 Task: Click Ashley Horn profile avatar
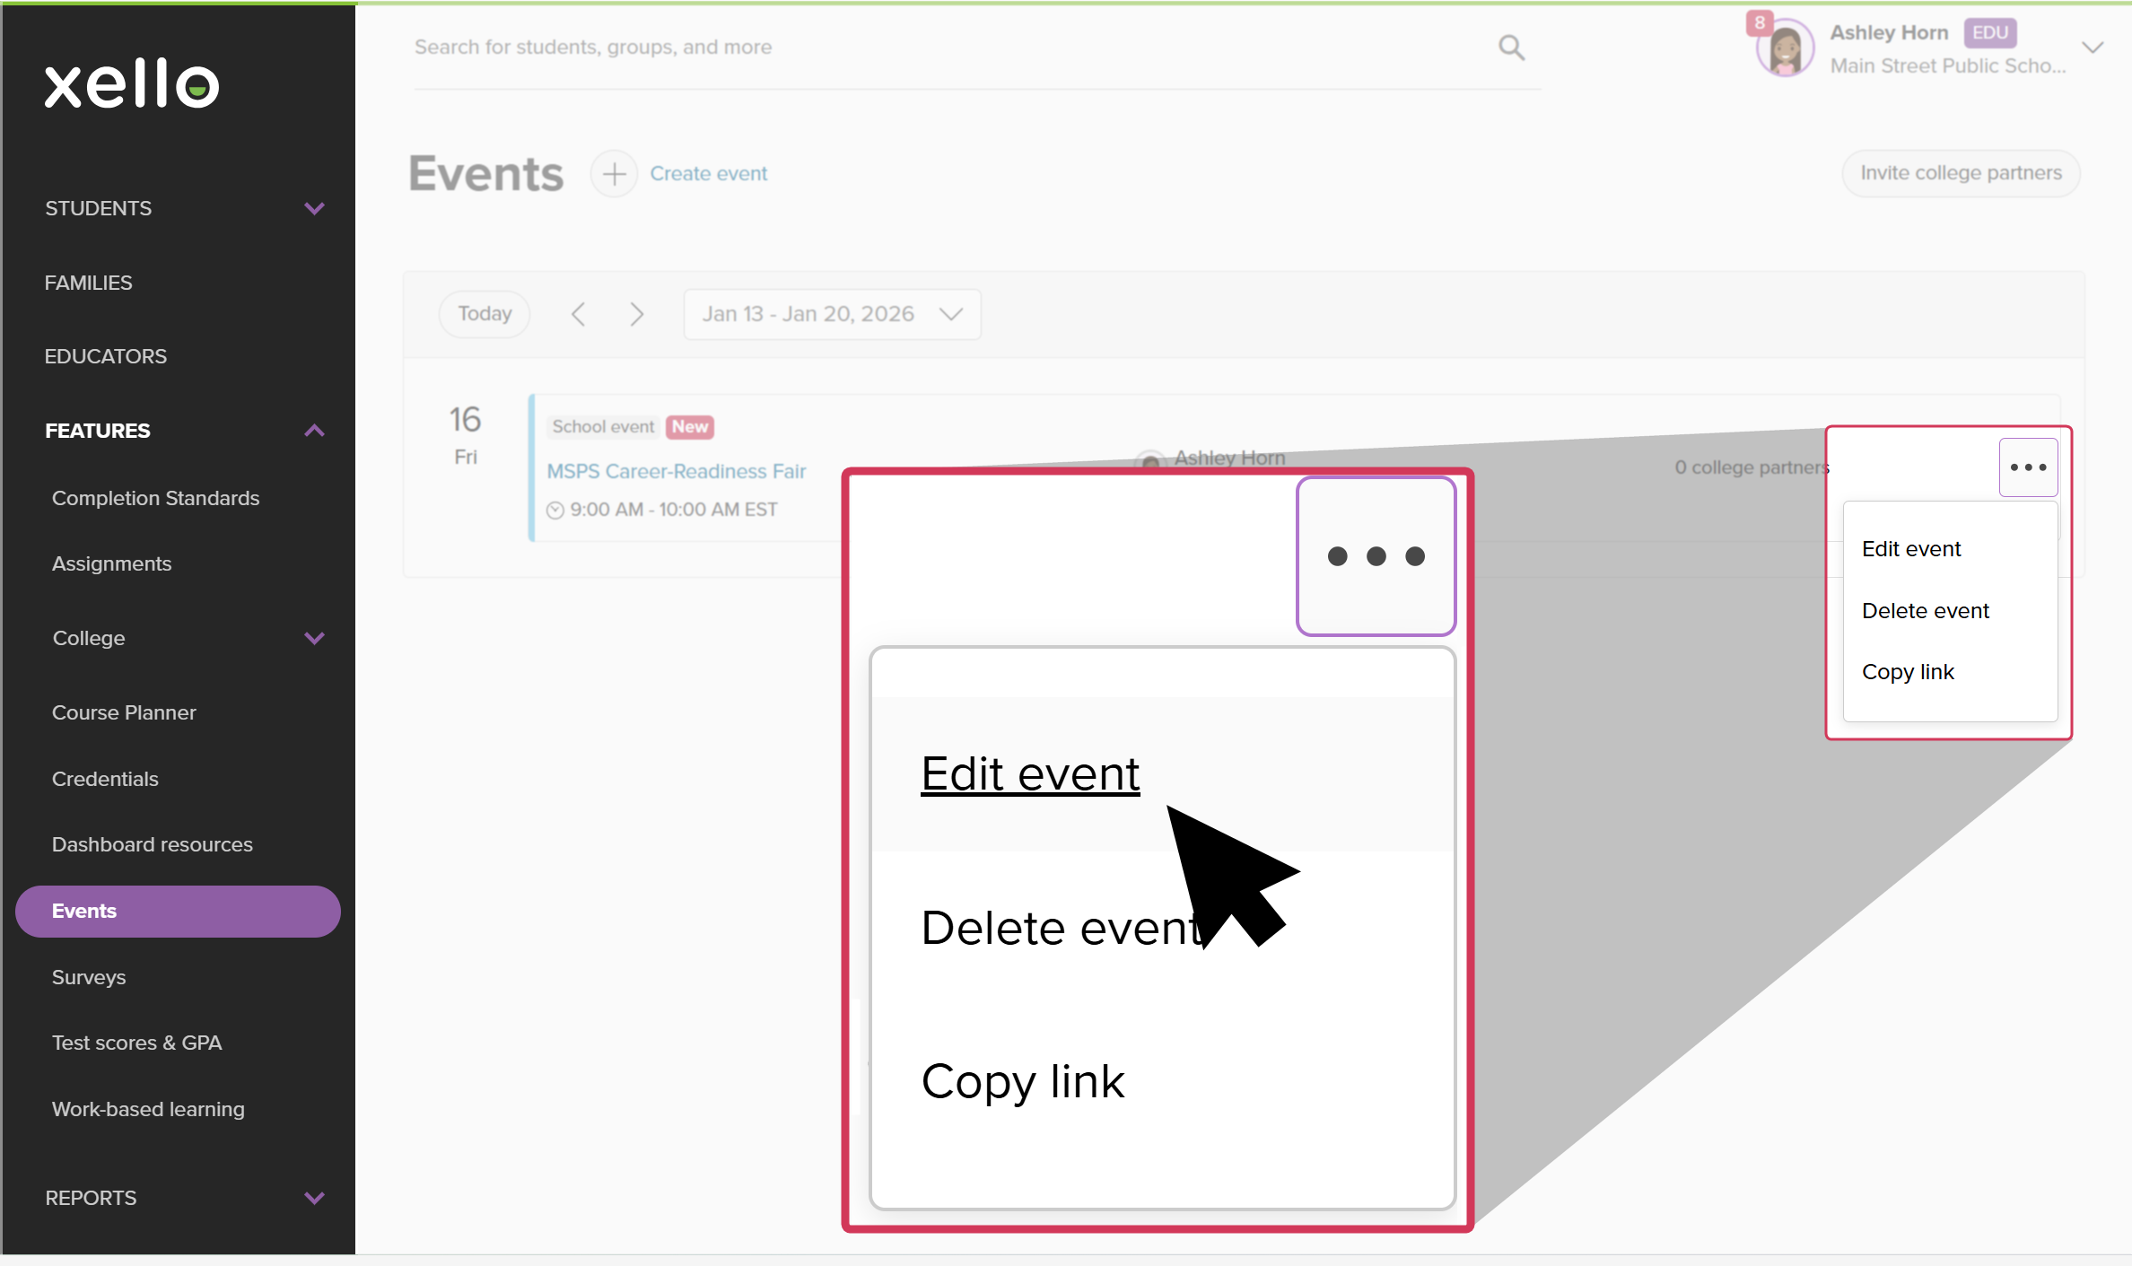[x=1785, y=49]
